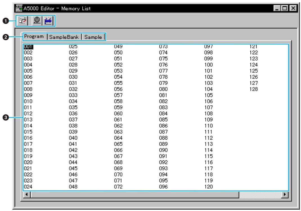Select program 057

tap(118, 95)
